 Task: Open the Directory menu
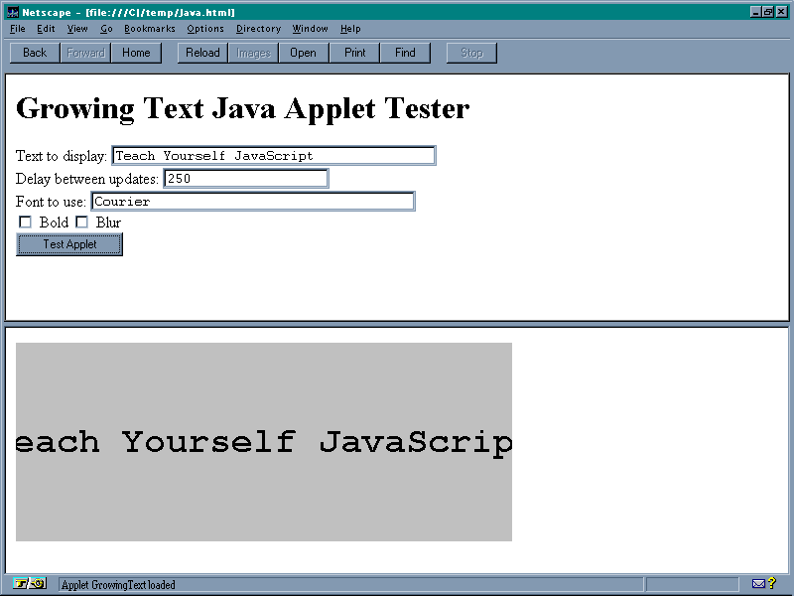coord(258,29)
